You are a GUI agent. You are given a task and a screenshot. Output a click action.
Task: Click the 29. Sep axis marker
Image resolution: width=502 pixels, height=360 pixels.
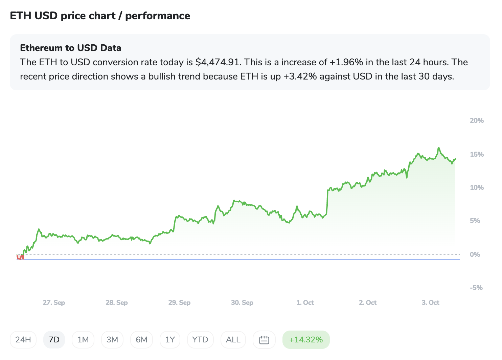point(179,302)
